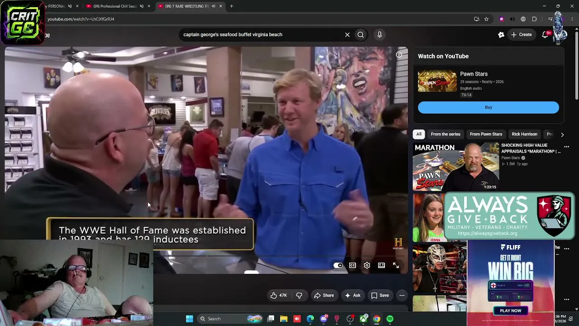This screenshot has width=579, height=326.
Task: Close the Professional Chill Session tab
Action: (149, 6)
